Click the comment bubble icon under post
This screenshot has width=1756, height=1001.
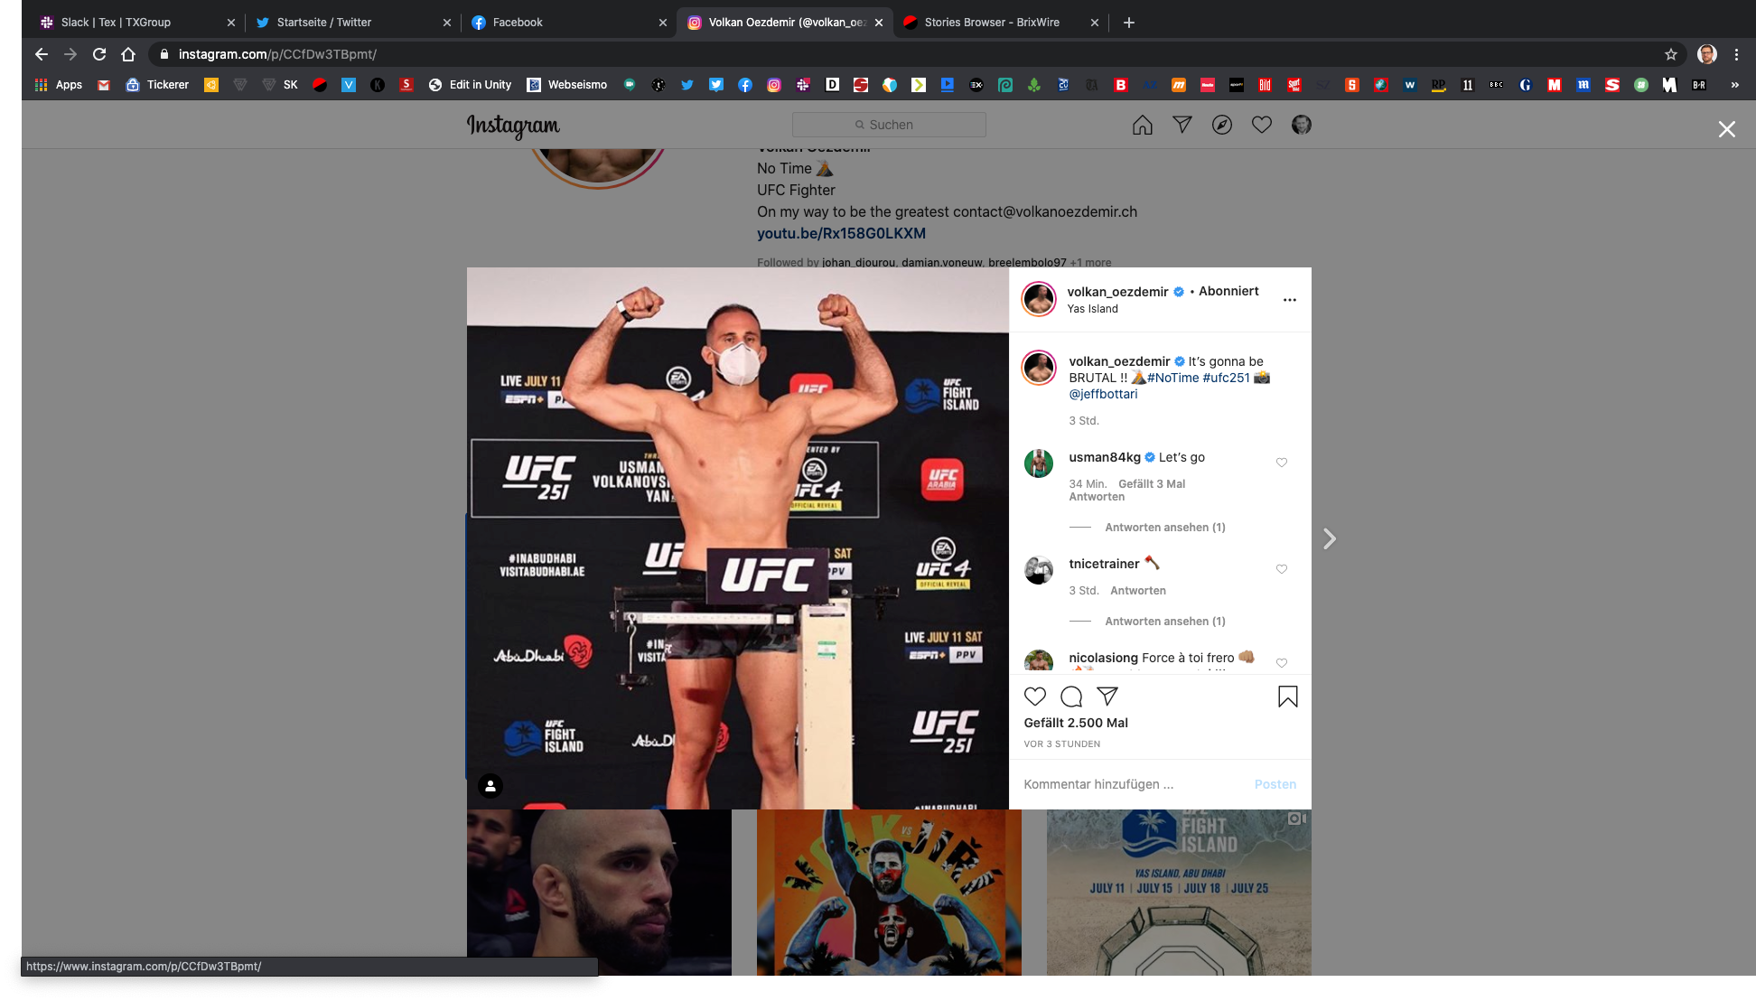tap(1071, 697)
